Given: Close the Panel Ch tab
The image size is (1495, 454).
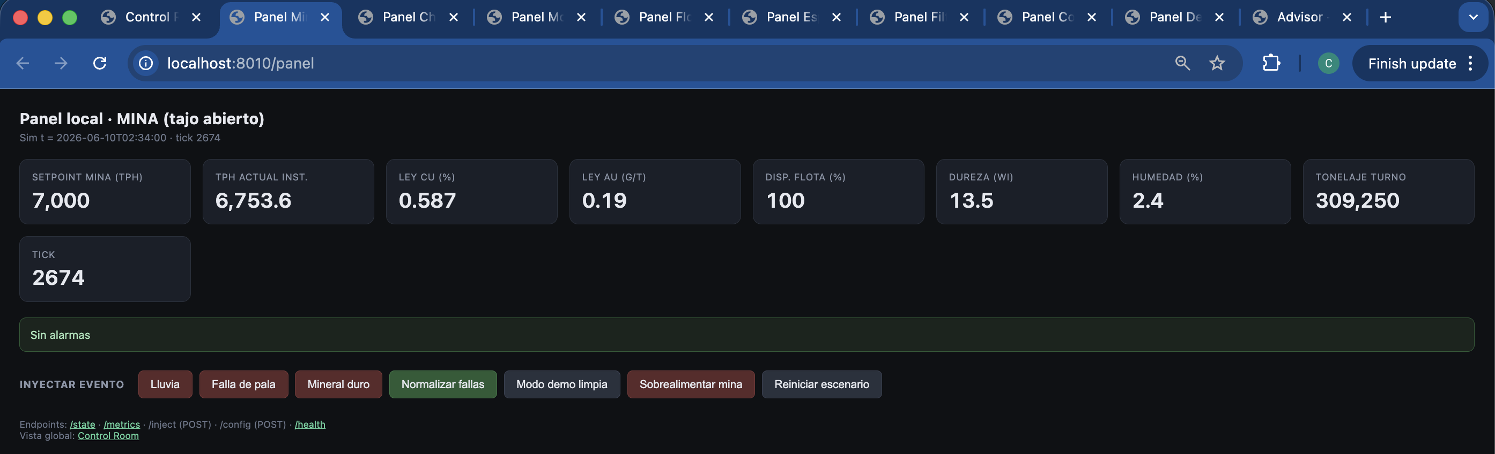Looking at the screenshot, I should point(453,17).
